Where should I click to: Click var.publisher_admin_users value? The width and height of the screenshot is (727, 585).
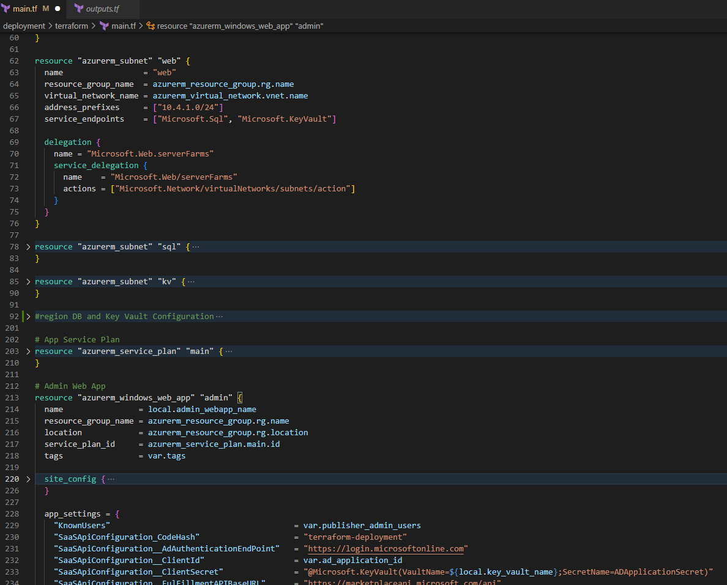tap(362, 525)
